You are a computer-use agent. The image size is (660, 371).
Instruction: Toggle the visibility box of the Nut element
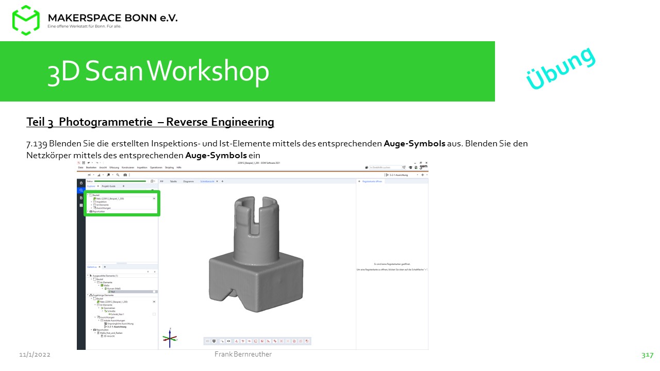pyautogui.click(x=154, y=292)
